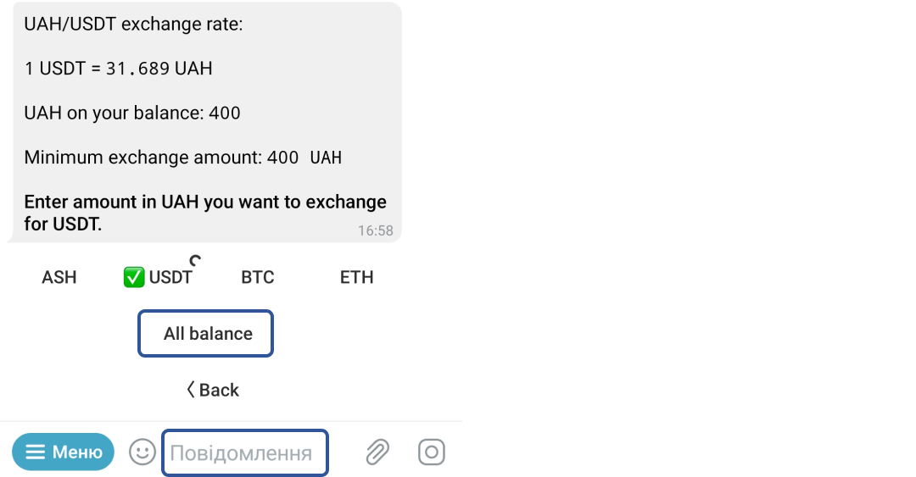Select ETH as exchange currency
Viewport: 916px width, 477px height.
(356, 277)
